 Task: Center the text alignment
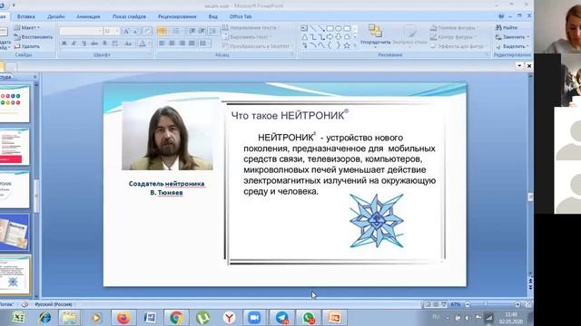[172, 43]
